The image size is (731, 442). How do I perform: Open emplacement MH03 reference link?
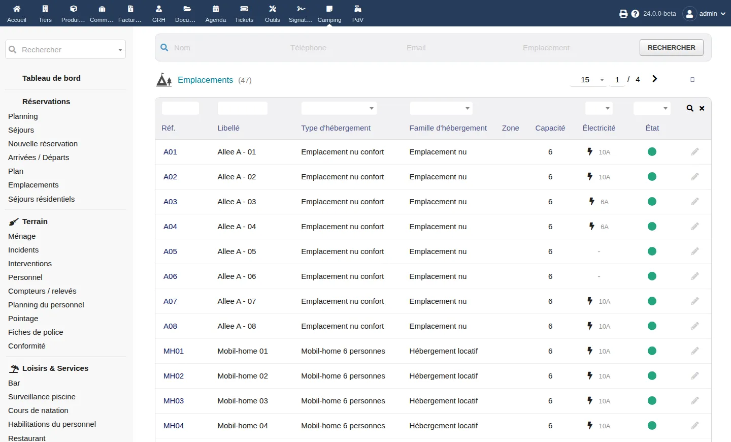(x=174, y=401)
